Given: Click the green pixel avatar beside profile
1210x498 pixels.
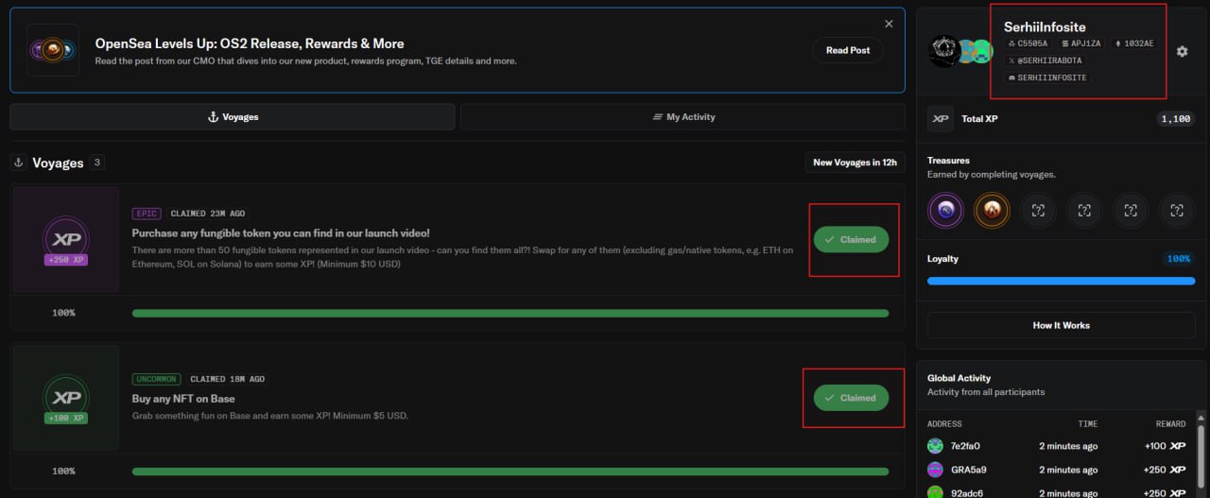Looking at the screenshot, I should click(982, 52).
